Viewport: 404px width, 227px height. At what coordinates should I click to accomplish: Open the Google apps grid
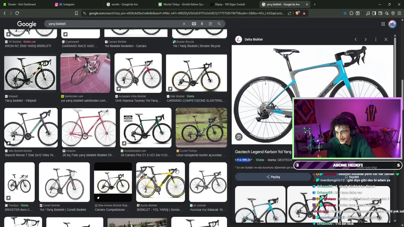(x=383, y=24)
